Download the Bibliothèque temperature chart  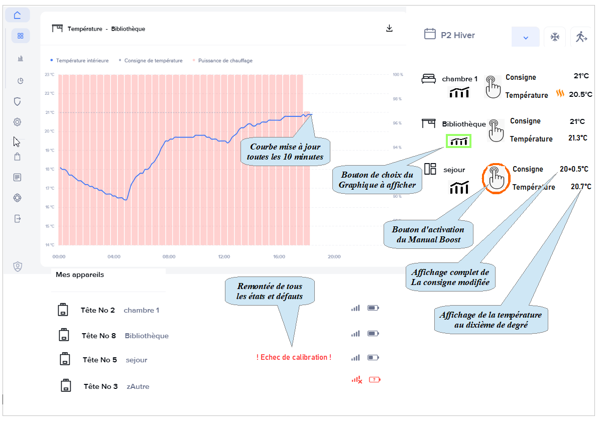tap(389, 29)
